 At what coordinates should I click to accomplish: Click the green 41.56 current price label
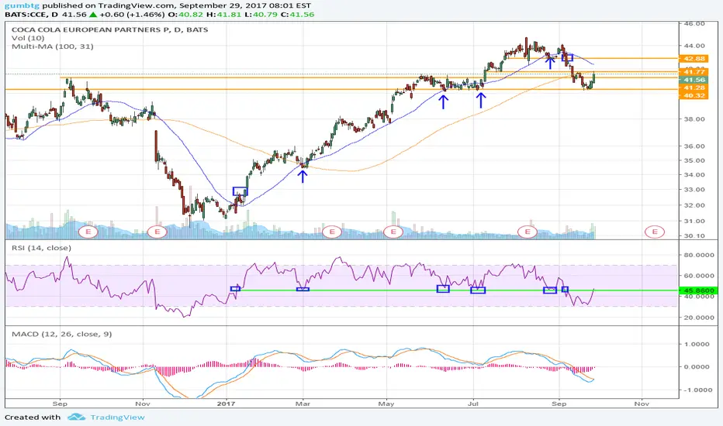694,80
